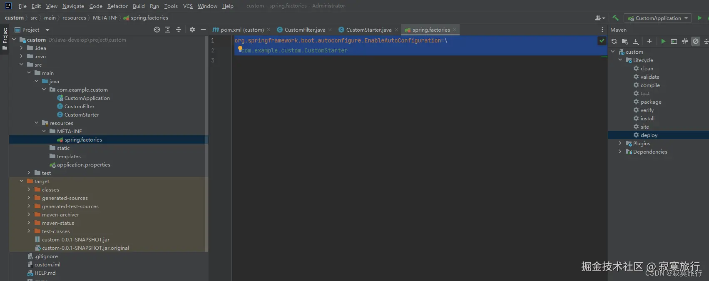The height and width of the screenshot is (281, 709).
Task: Close the CustomFilter.java tab
Action: pyautogui.click(x=330, y=30)
